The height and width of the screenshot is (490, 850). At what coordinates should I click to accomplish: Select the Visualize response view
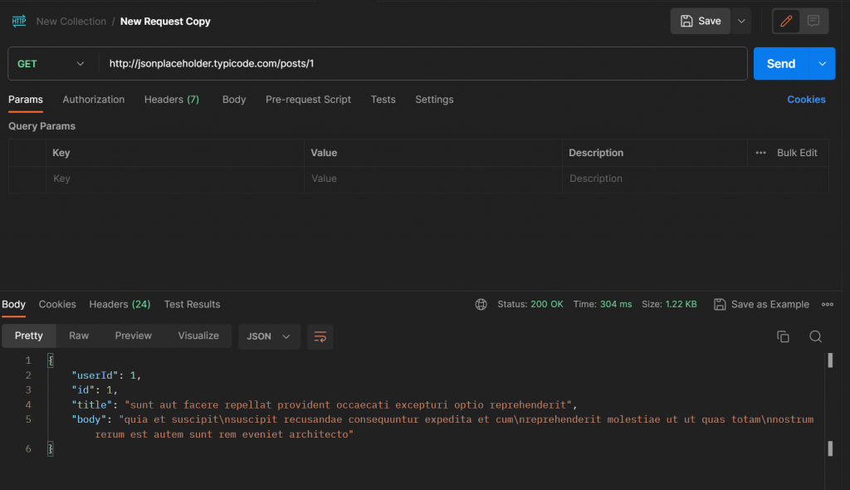point(198,336)
